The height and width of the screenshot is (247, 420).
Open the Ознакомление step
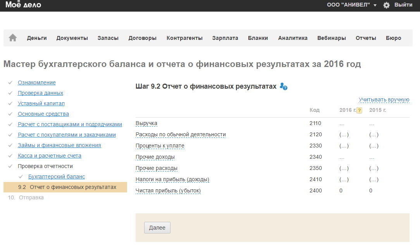coord(37,82)
